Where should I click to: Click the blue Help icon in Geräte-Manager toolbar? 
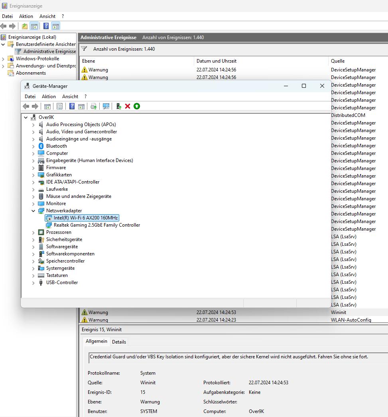click(x=72, y=107)
